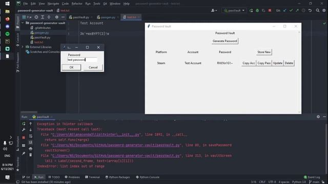The image size is (328, 184).
Task: Run with coverage icon in the top toolbar
Action: [263, 10]
